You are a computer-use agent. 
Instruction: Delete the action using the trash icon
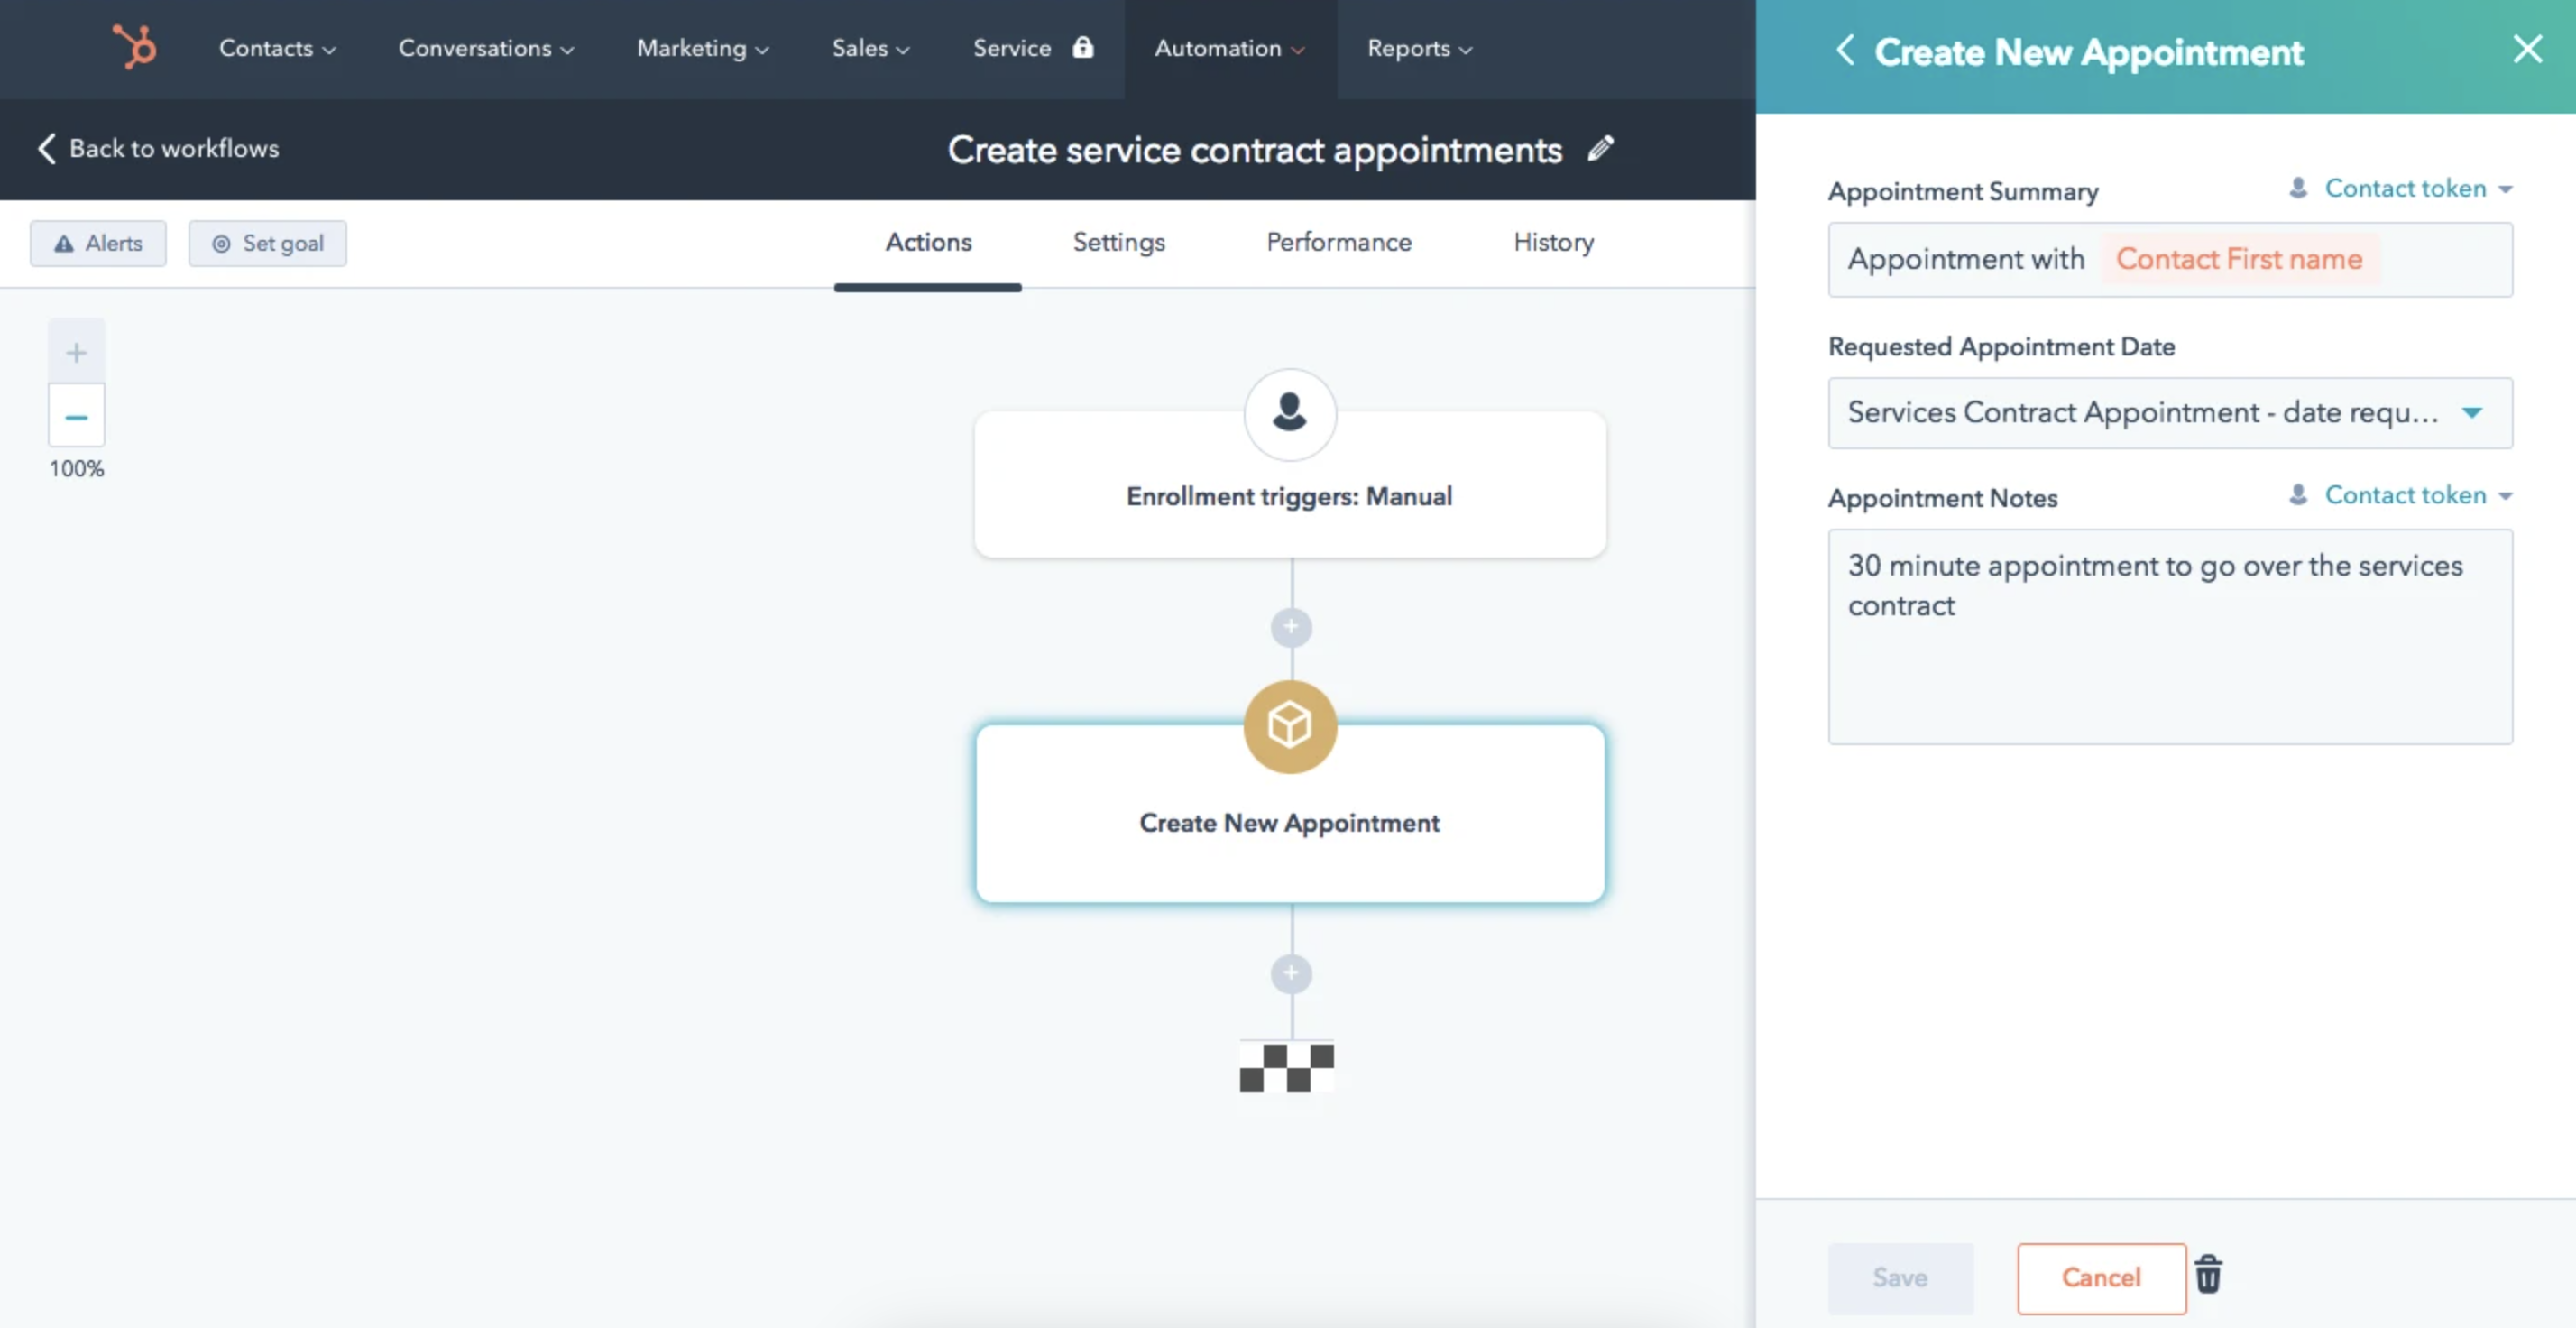pyautogui.click(x=2209, y=1276)
